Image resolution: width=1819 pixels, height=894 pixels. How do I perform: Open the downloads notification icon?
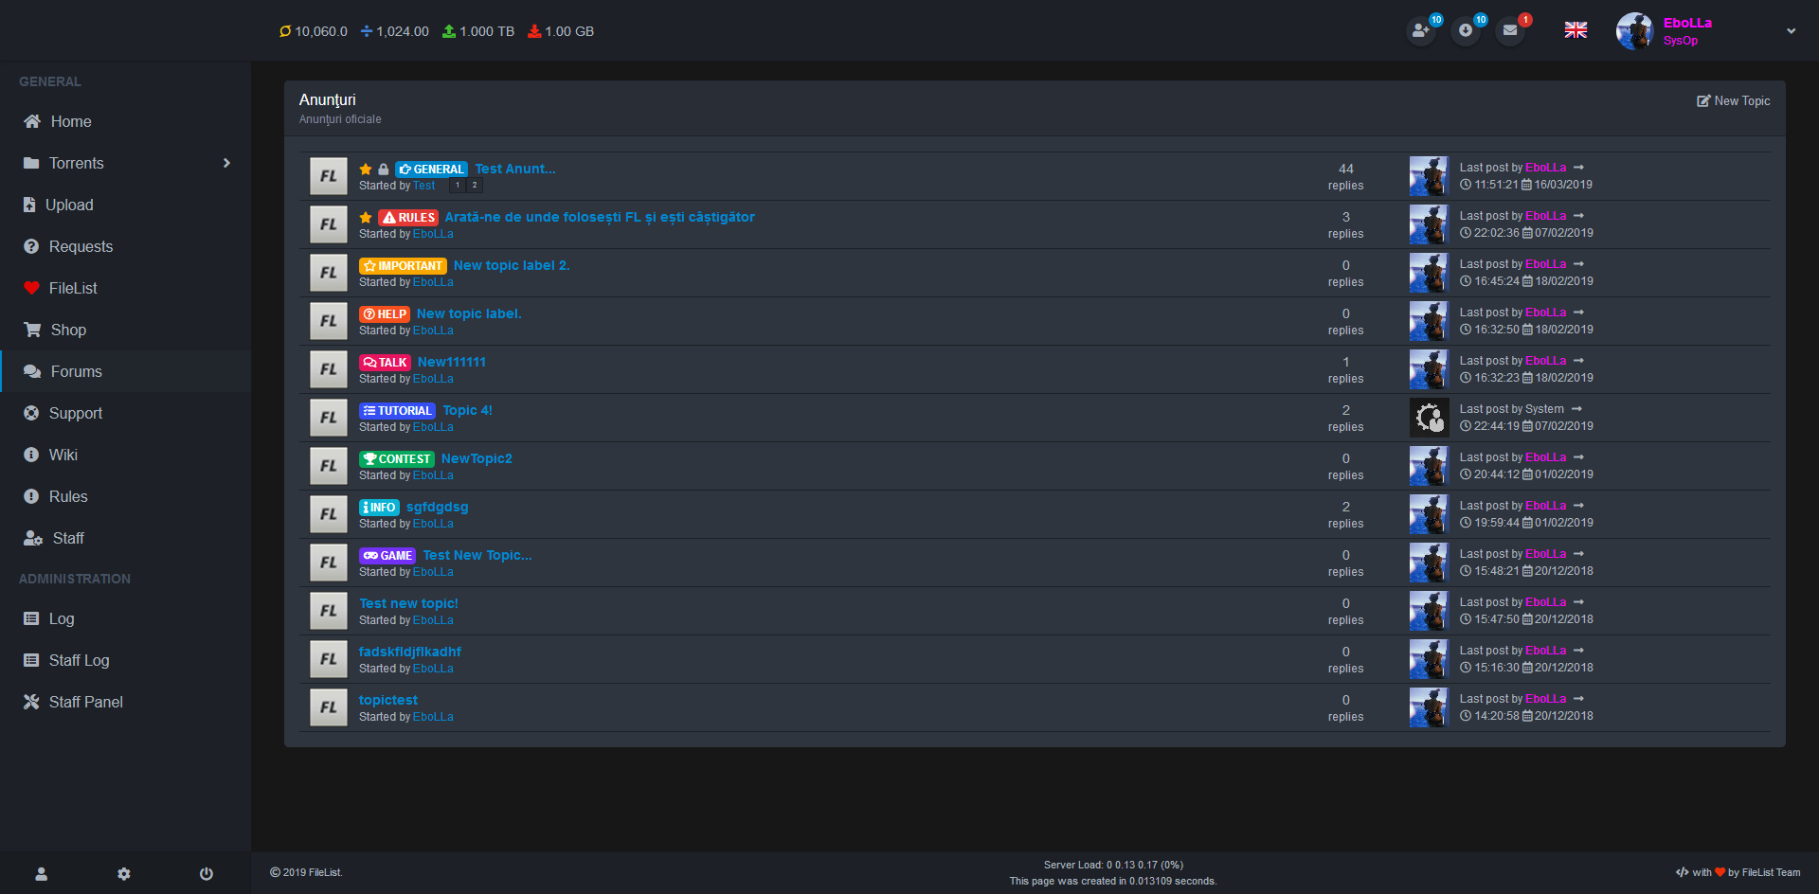click(x=1465, y=31)
